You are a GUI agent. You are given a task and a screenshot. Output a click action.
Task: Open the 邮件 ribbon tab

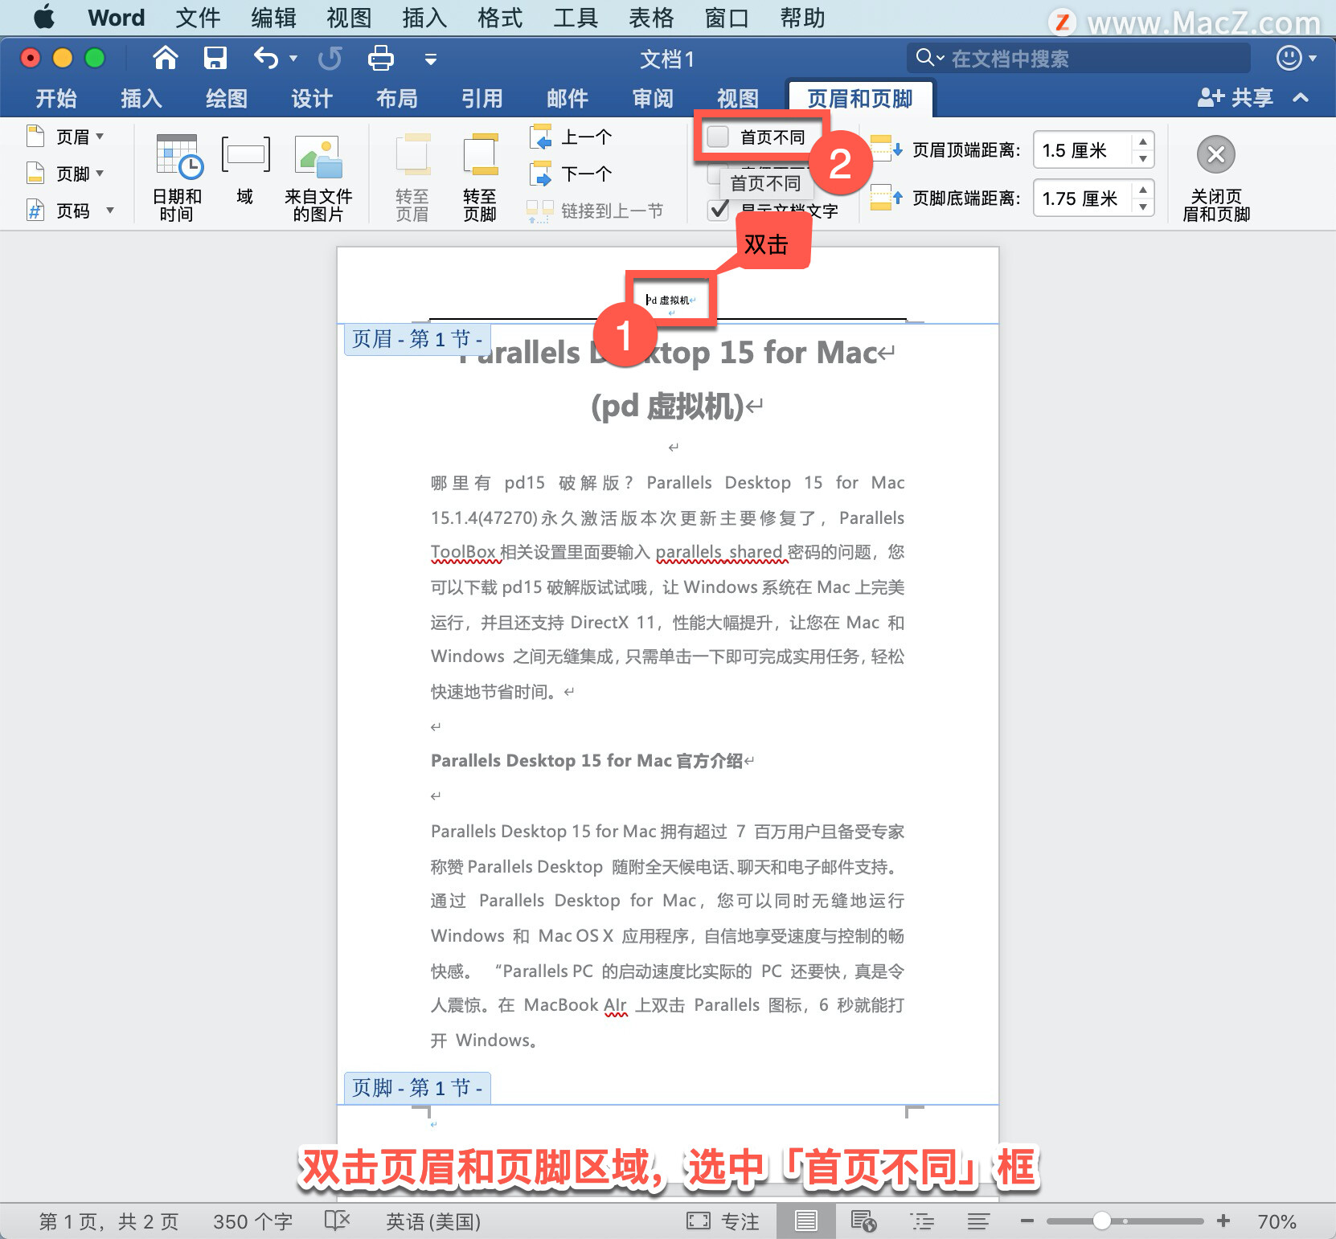pyautogui.click(x=568, y=98)
